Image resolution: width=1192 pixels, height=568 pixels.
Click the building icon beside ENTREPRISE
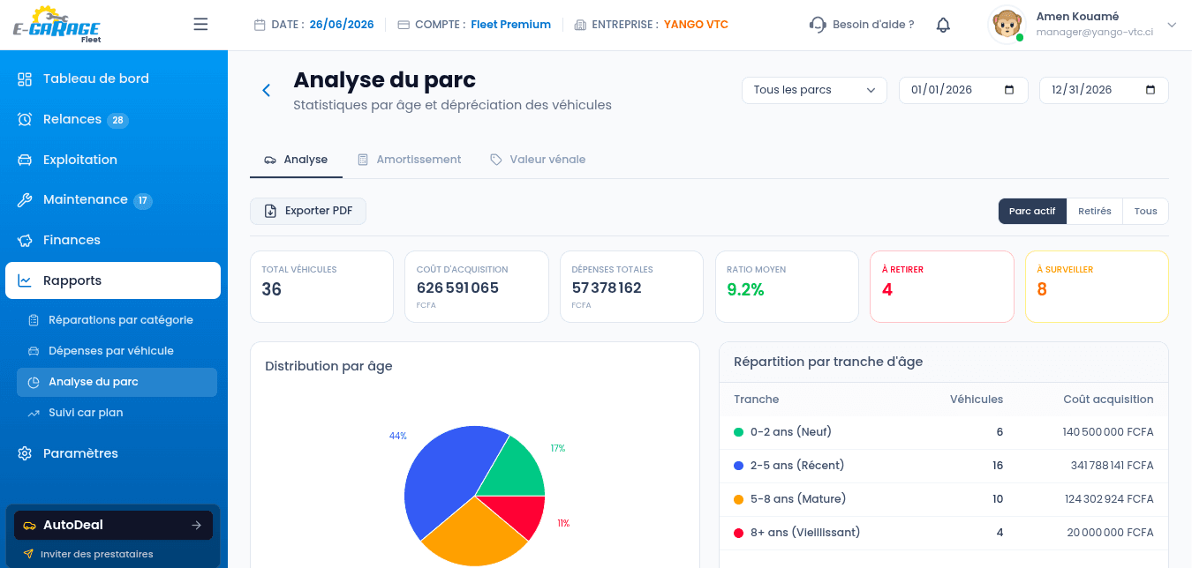pyautogui.click(x=580, y=25)
